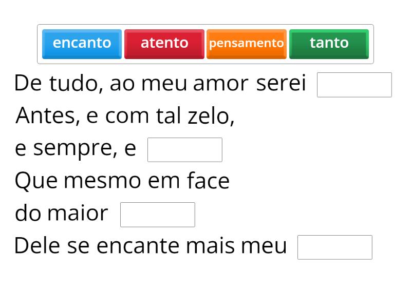
Task: Choose the orange 'pensamento' word tile
Action: point(247,44)
